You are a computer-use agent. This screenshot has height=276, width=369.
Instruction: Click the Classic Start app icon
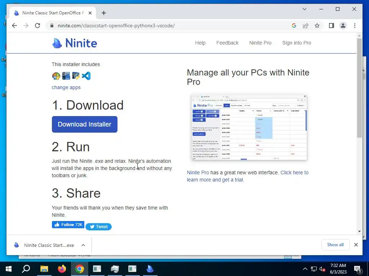coord(56,76)
